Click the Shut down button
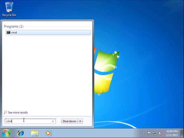Image resolution: width=184 pixels, height=138 pixels. coord(69,121)
